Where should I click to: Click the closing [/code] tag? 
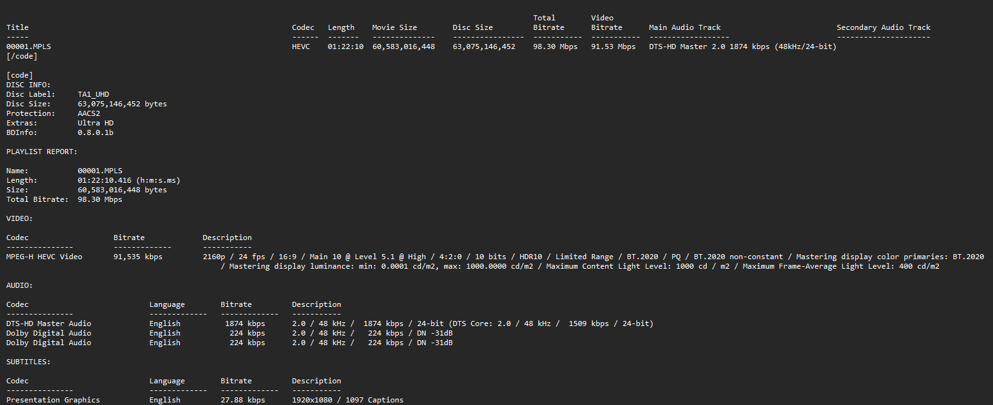(22, 56)
